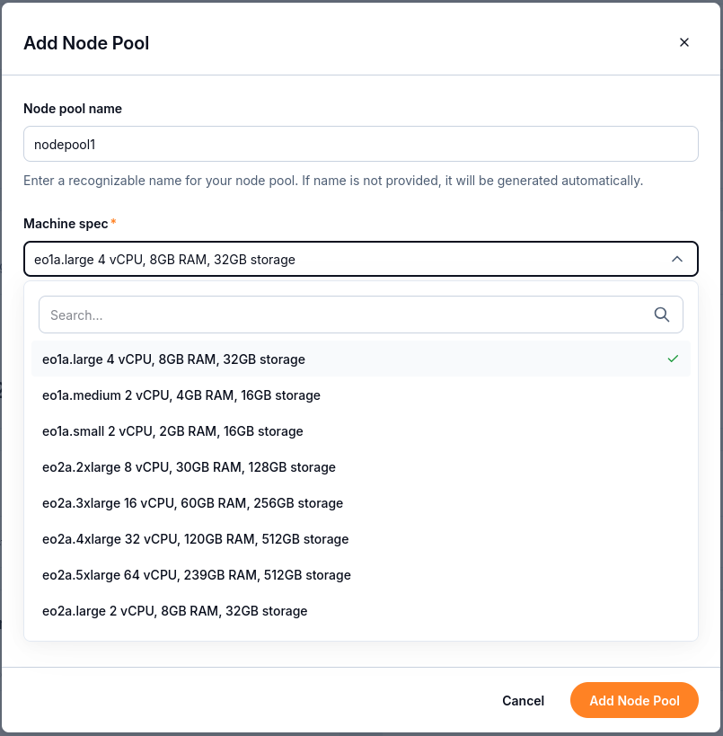
Task: Click the Machine spec label
Action: pyautogui.click(x=66, y=224)
